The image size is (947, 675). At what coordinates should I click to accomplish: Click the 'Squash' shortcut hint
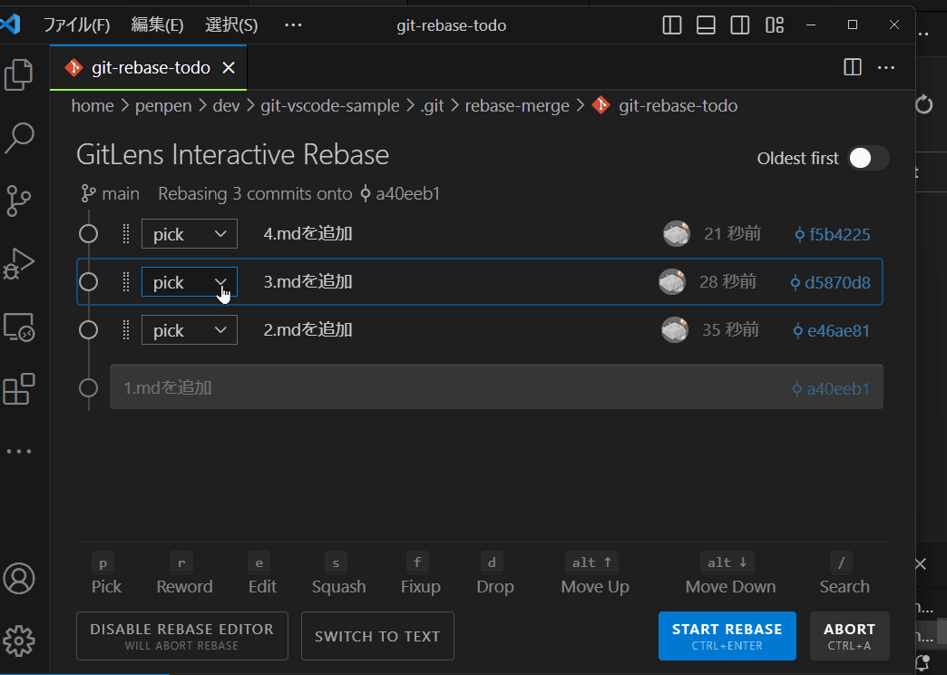click(x=339, y=573)
